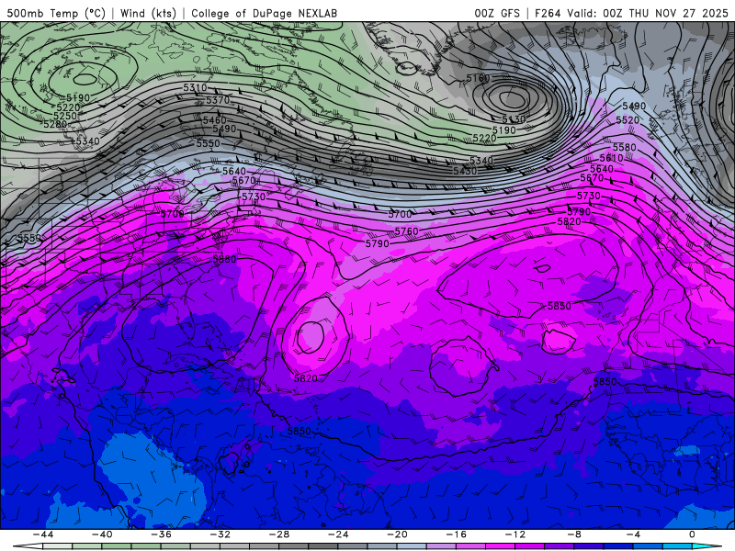
Task: Click the -32 colorbar label
Action: [x=220, y=534]
